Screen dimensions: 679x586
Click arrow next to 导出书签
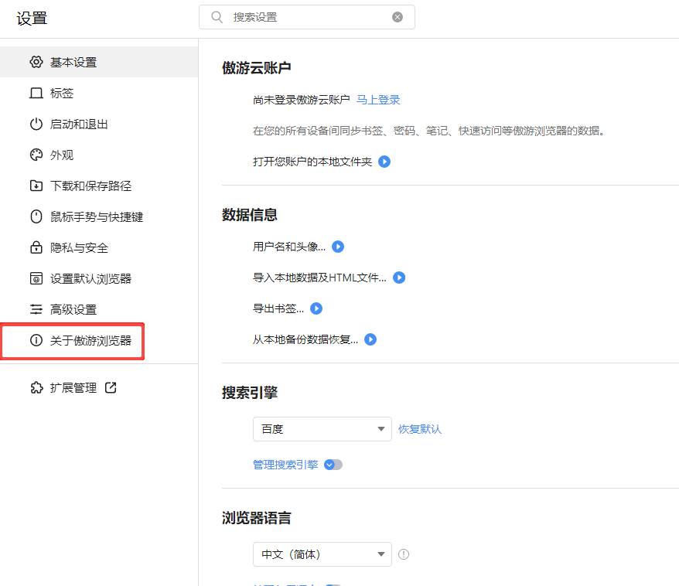coord(316,308)
